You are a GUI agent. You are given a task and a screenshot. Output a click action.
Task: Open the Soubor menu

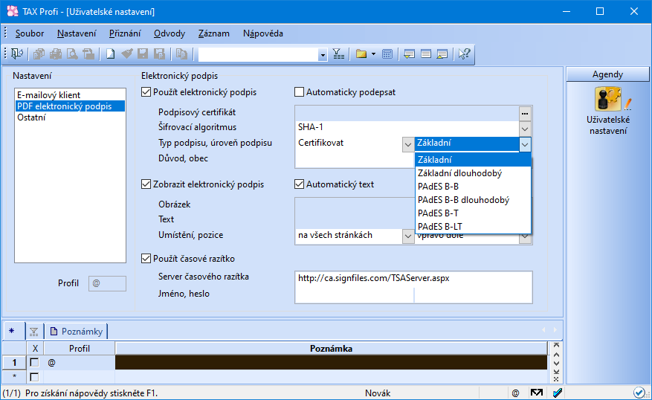[30, 33]
